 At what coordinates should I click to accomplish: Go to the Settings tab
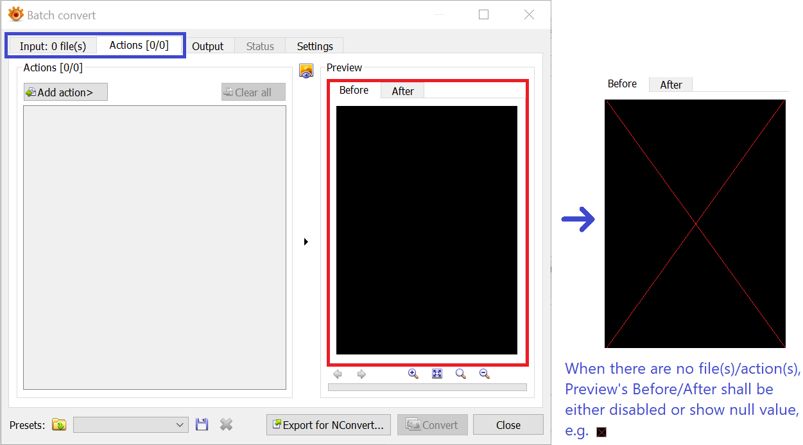[x=315, y=46]
